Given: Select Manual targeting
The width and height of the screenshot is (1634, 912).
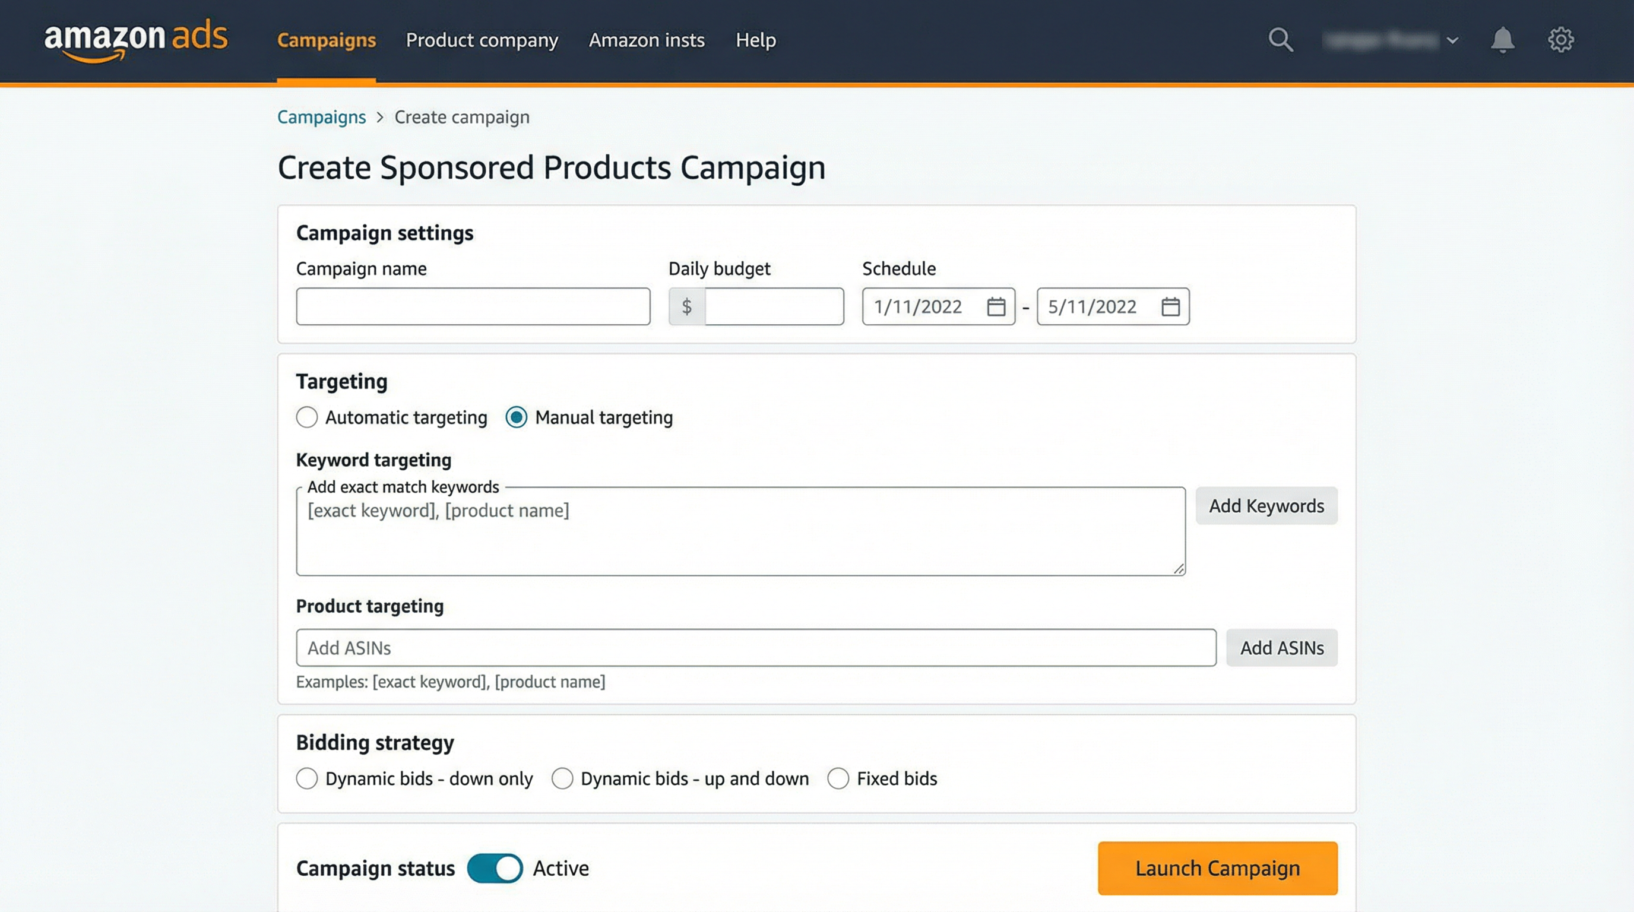Looking at the screenshot, I should point(518,417).
